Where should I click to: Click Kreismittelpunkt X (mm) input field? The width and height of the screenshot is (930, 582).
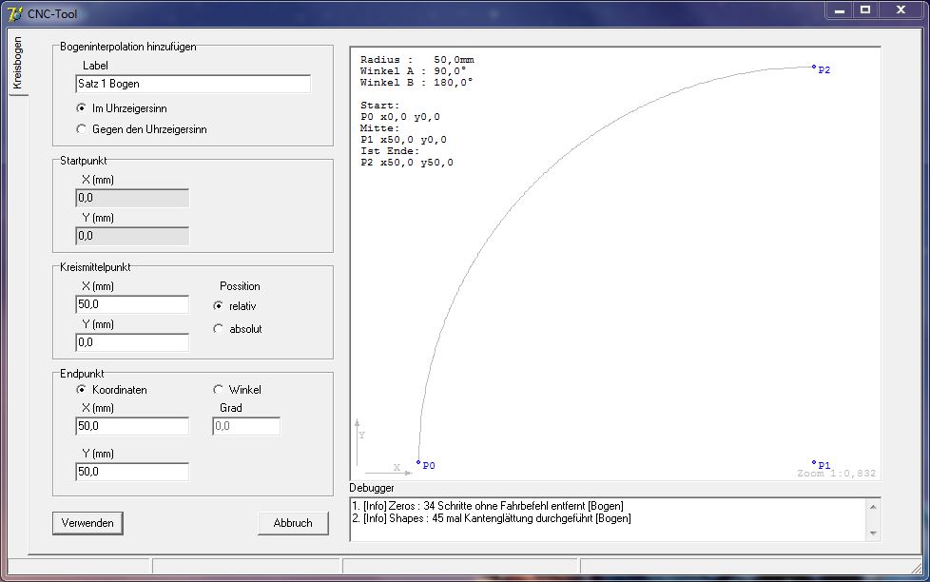(132, 304)
